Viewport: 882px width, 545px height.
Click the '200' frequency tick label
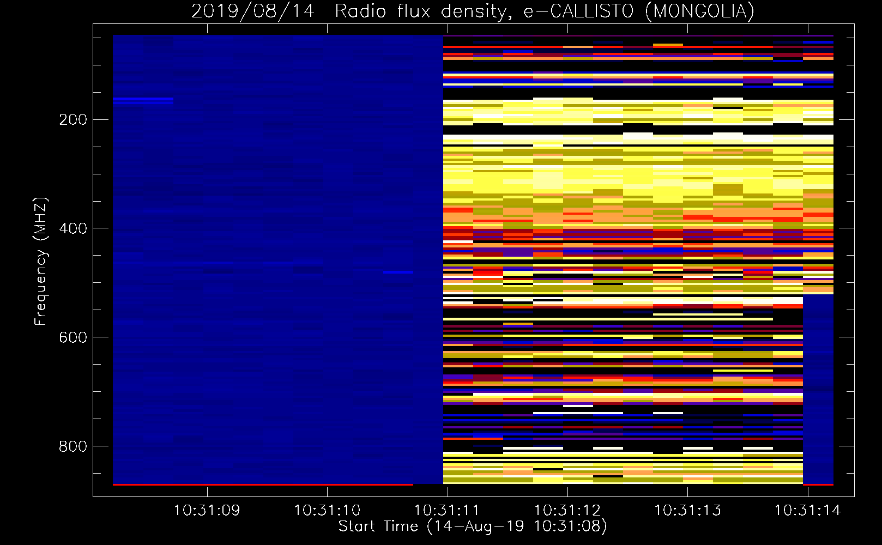[73, 120]
